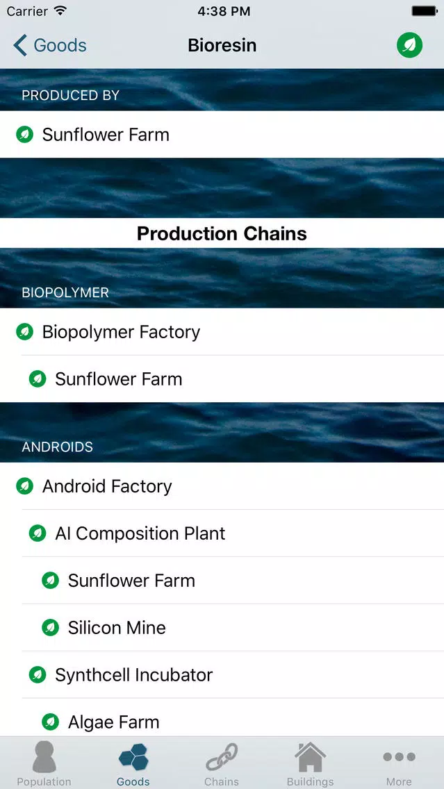Tap leaf icon next to Synthcell Incubator
444x789 pixels.
point(38,675)
